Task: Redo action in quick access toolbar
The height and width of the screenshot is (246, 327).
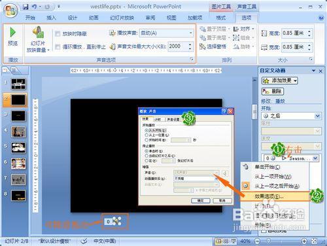Action: (x=47, y=7)
